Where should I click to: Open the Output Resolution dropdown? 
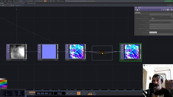point(161,15)
